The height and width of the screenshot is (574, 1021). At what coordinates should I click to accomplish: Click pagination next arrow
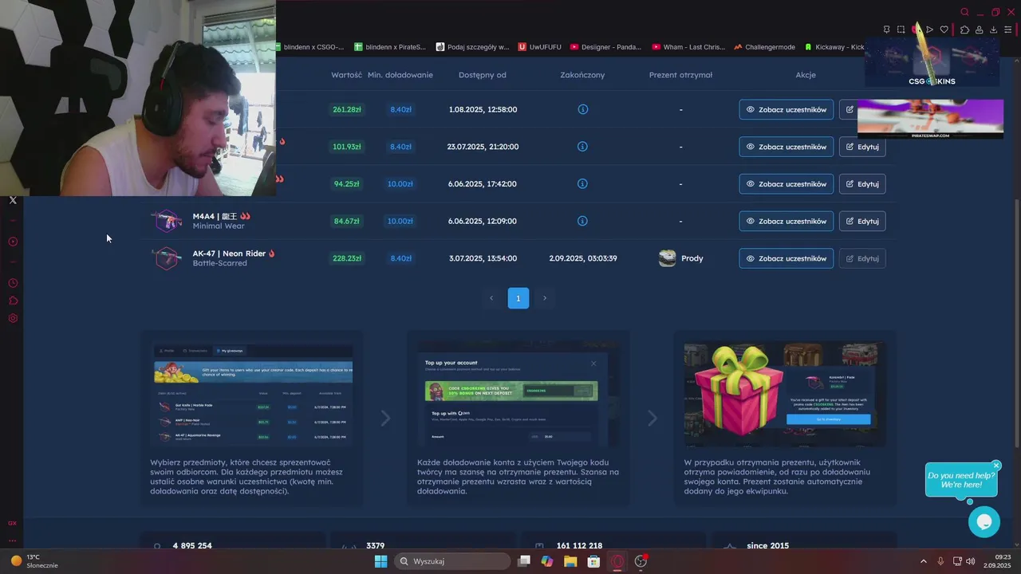(545, 298)
